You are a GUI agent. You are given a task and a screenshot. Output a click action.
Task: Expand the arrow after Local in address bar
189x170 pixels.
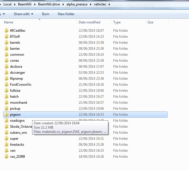point(15,5)
